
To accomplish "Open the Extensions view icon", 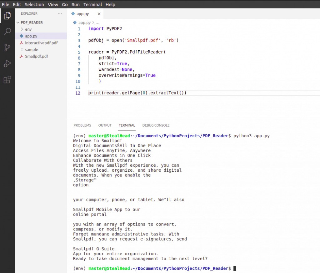I will [7, 79].
